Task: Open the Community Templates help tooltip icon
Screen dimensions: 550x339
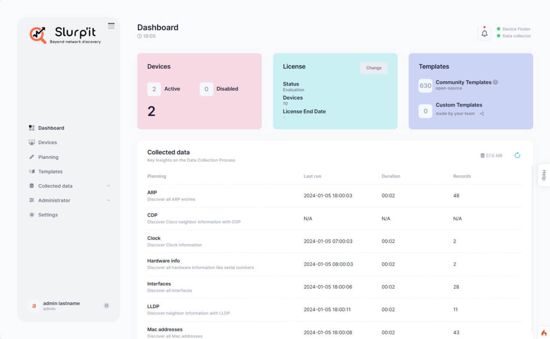Action: (495, 82)
